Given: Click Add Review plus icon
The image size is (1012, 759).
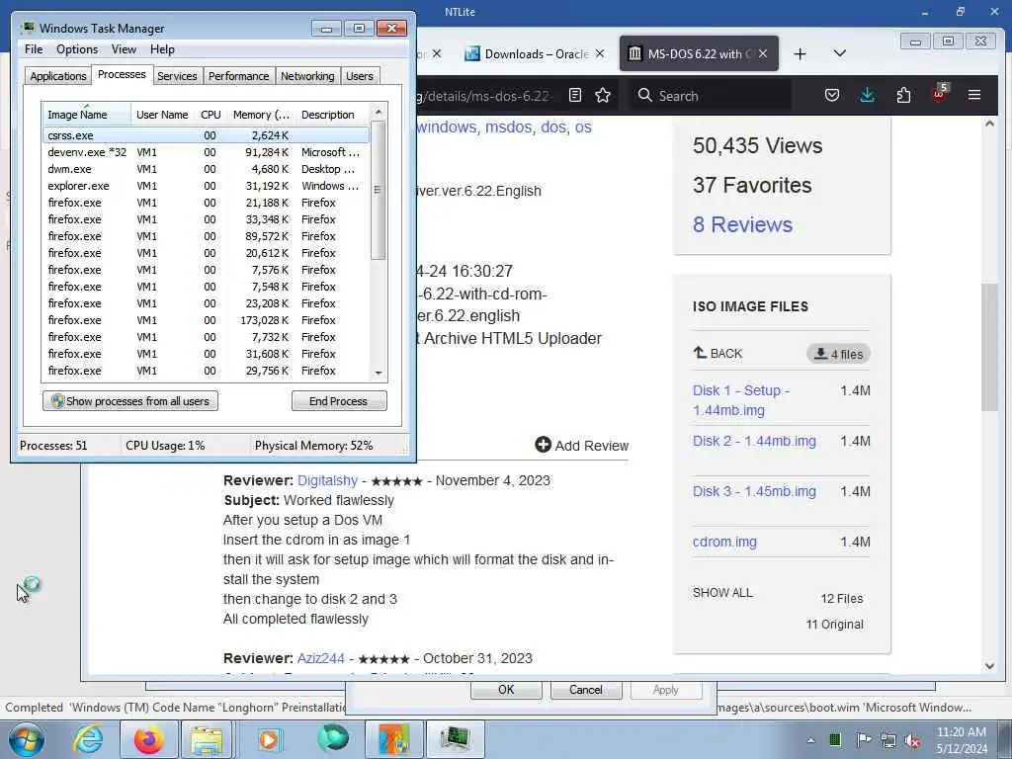Looking at the screenshot, I should (543, 445).
